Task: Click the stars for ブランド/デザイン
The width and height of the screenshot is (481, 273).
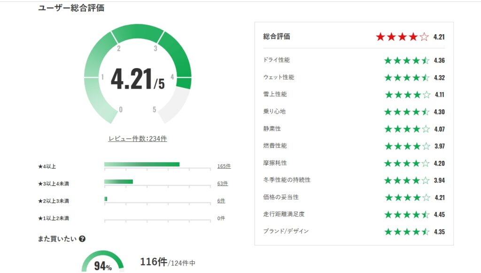Action: point(407,232)
